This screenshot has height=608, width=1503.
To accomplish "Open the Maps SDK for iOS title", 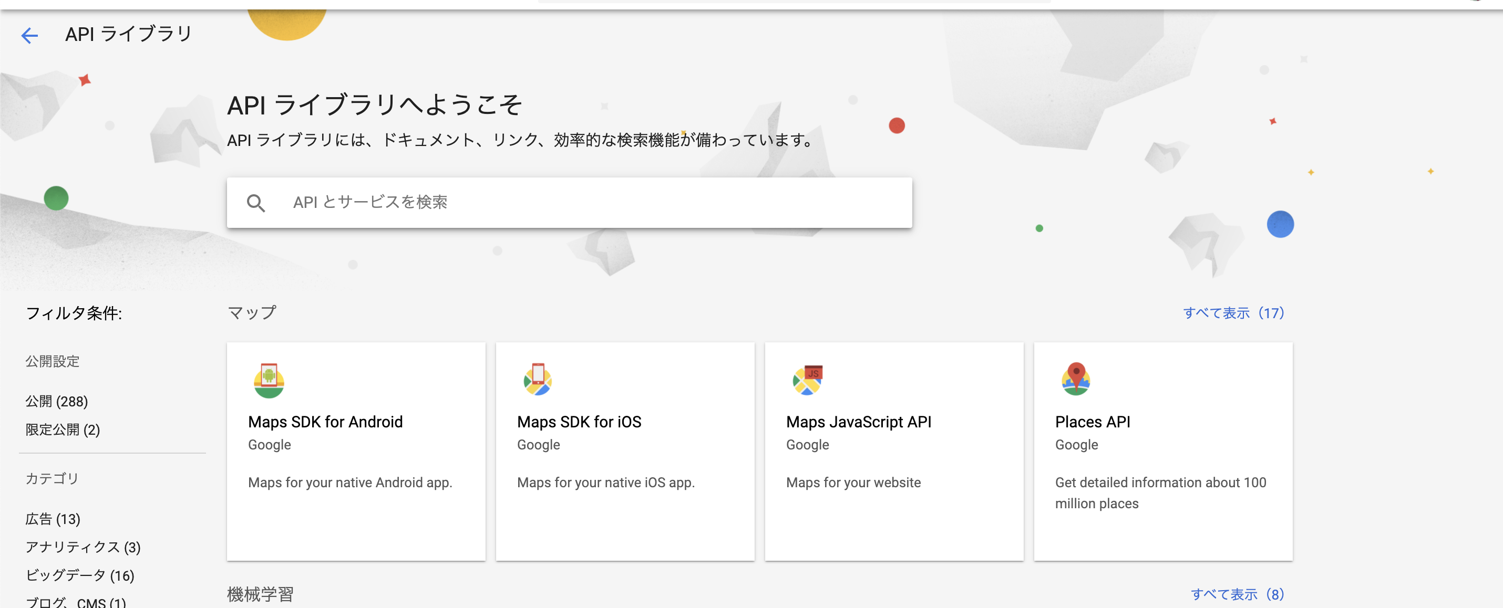I will point(579,422).
